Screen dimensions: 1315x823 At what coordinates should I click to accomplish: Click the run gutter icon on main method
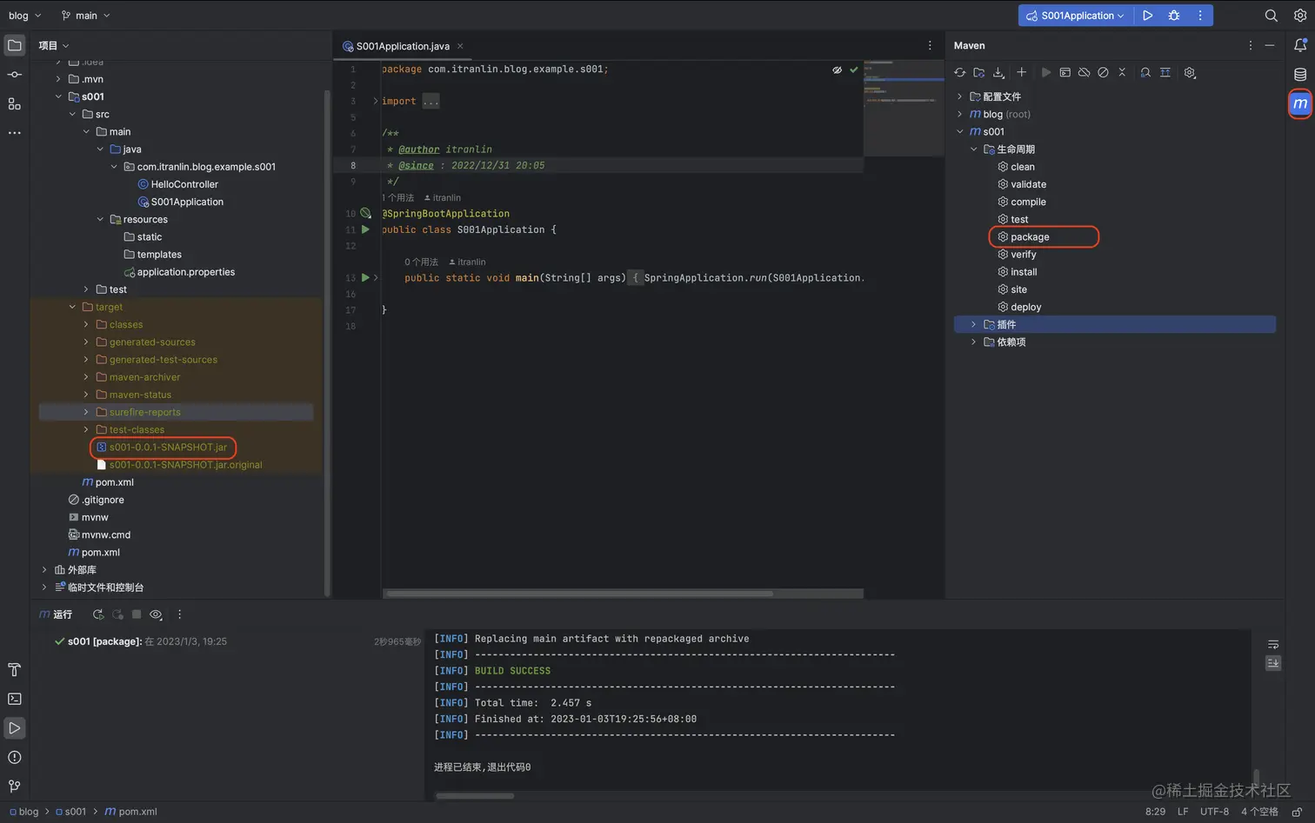point(365,277)
